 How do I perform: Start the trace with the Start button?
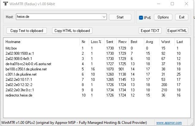(120, 17)
